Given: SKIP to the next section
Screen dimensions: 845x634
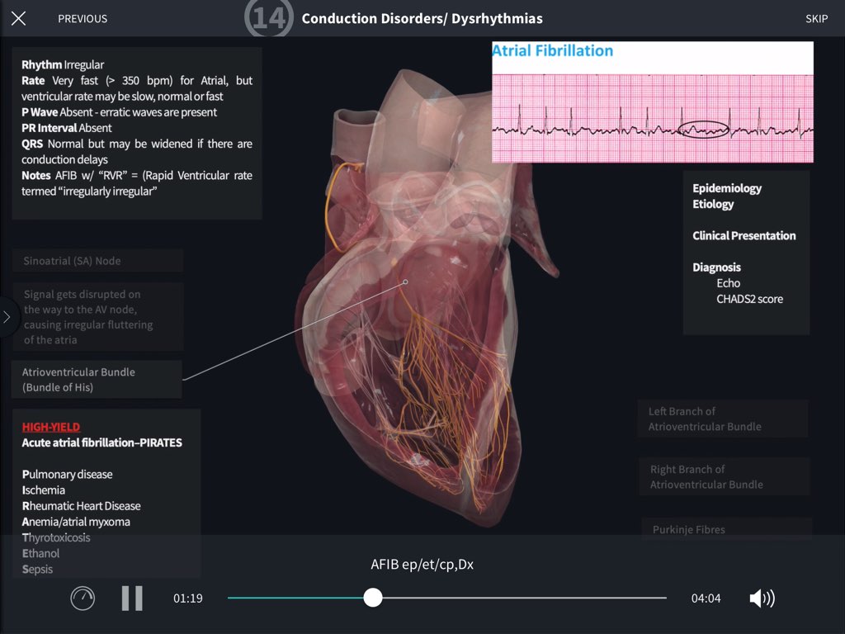Looking at the screenshot, I should pyautogui.click(x=816, y=18).
